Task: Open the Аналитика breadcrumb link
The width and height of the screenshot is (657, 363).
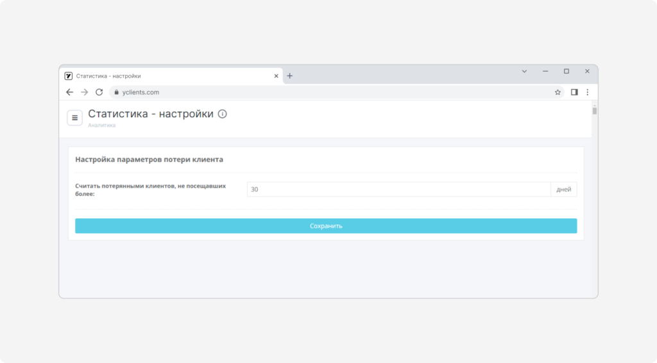Action: pos(102,125)
